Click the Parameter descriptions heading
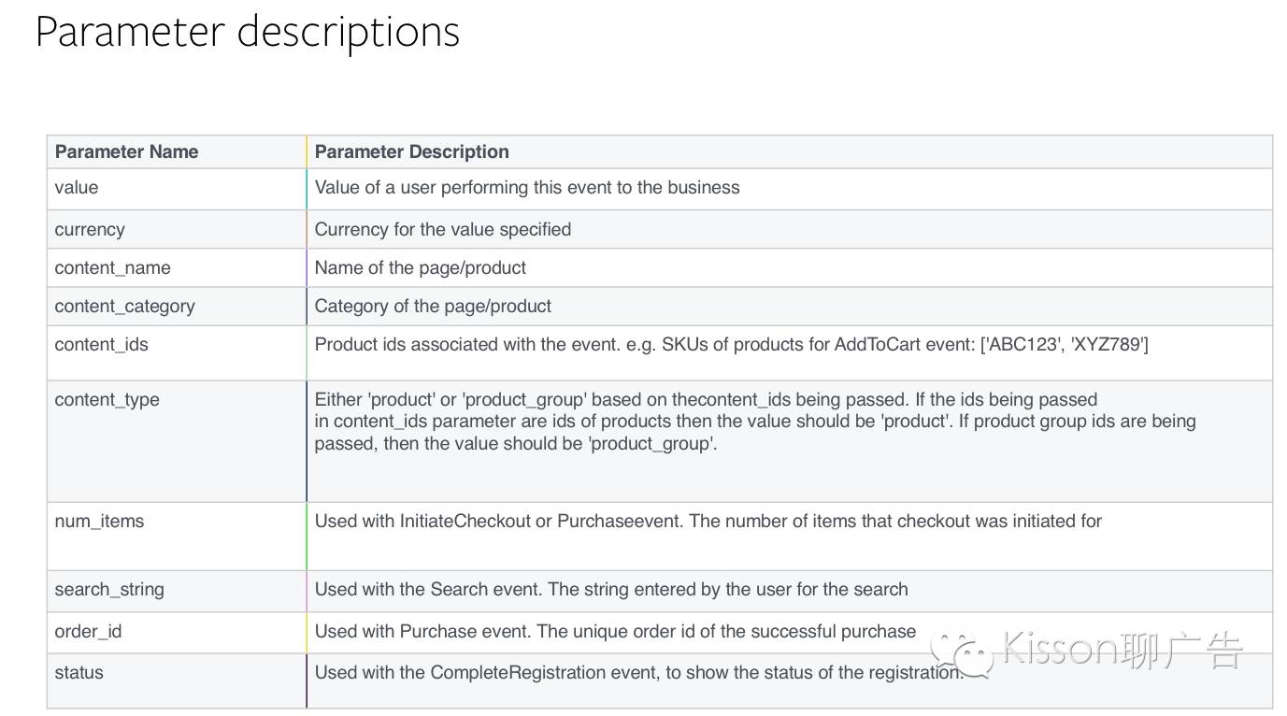 point(248,31)
